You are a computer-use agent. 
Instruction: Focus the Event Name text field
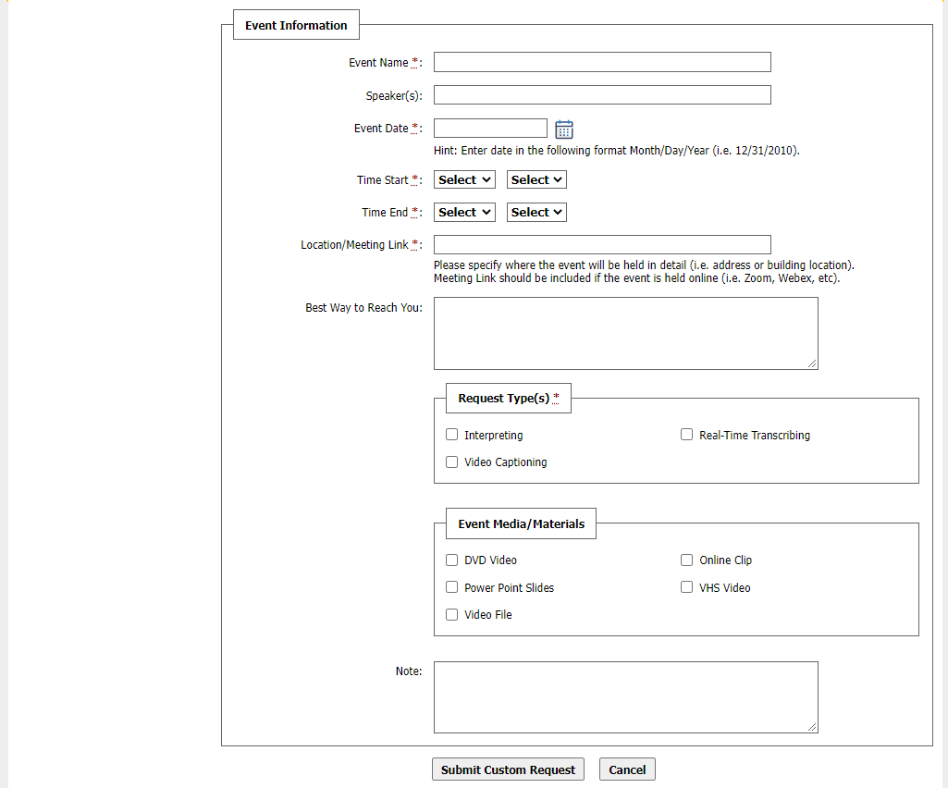602,62
